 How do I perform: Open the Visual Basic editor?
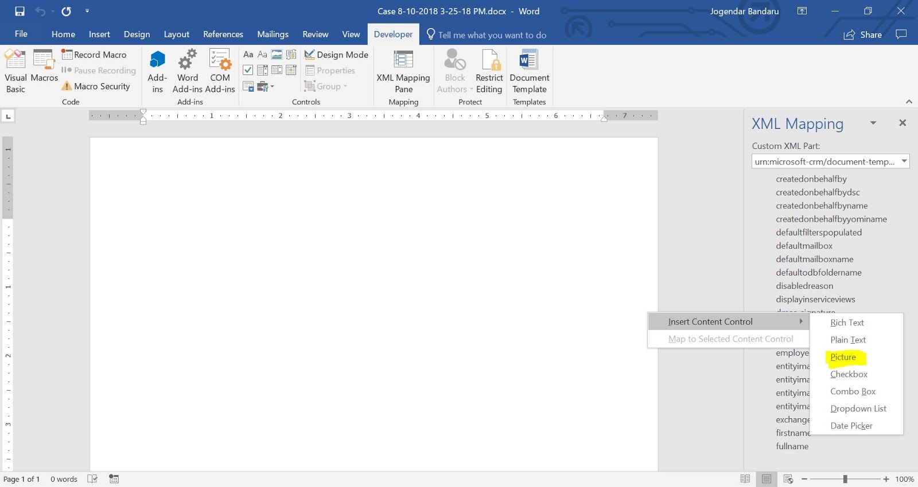tap(15, 71)
